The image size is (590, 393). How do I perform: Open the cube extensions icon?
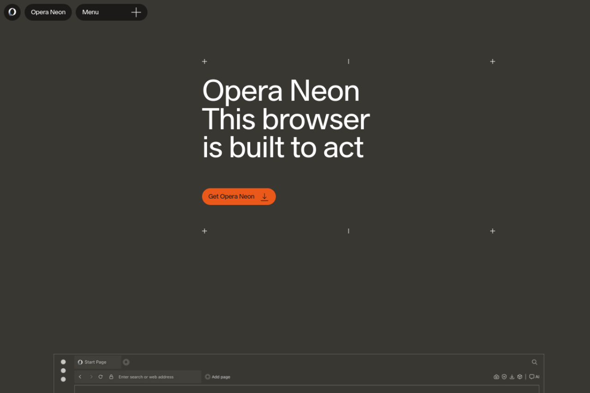click(x=519, y=377)
